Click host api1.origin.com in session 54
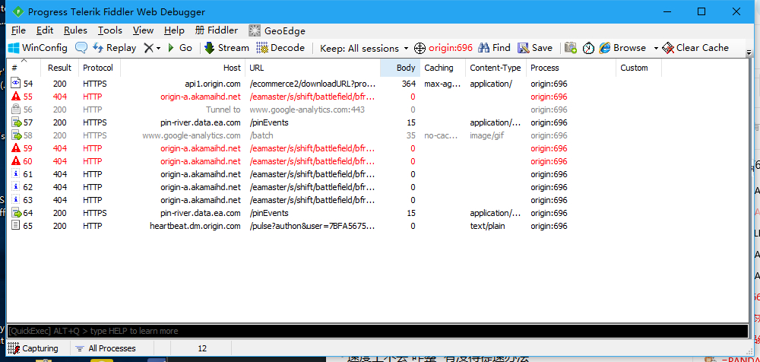760x362 pixels. click(x=212, y=84)
